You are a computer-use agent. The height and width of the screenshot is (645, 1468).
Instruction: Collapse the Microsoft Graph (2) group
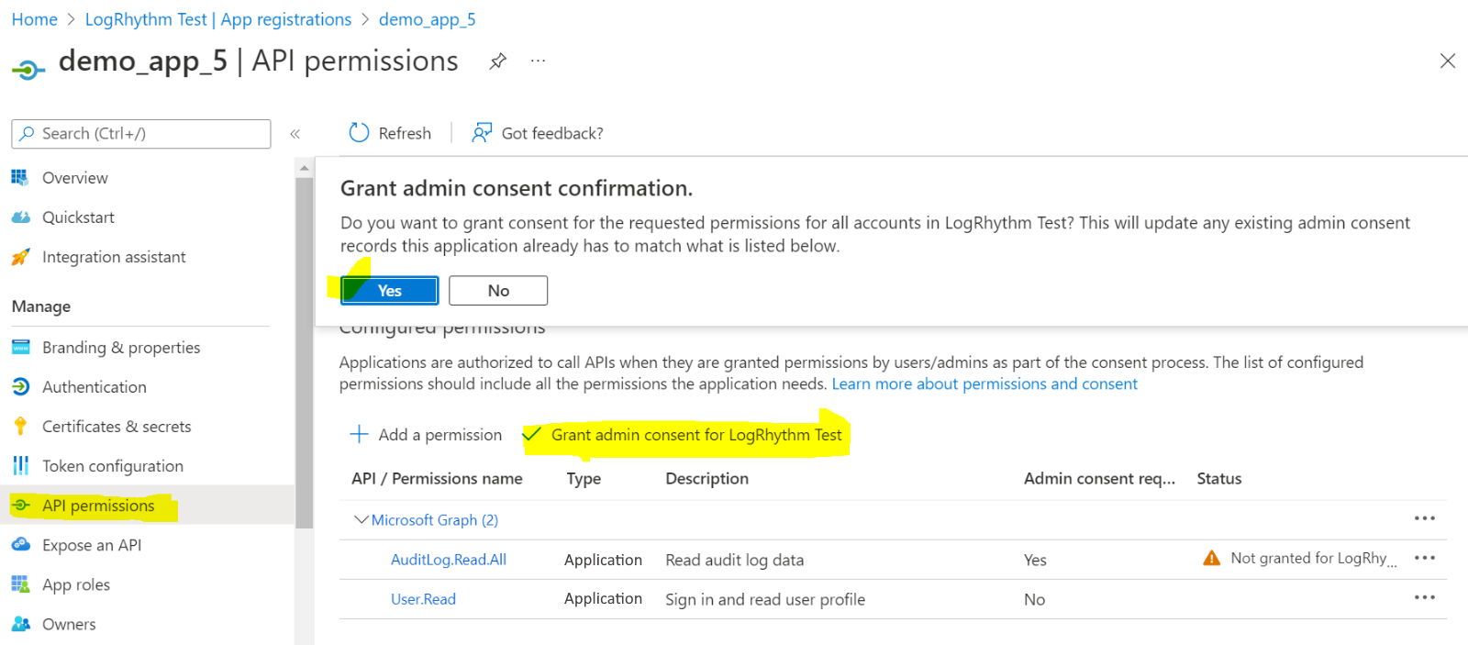tap(361, 519)
